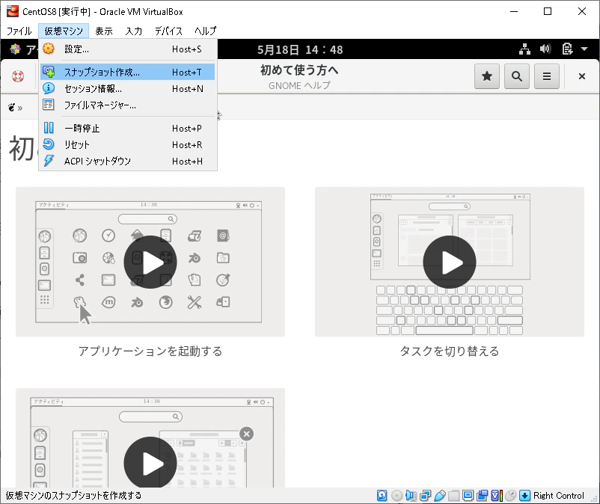Screen dimensions: 600x504
Task: Open the アプリケーションを起動する link
Action: tap(150, 351)
